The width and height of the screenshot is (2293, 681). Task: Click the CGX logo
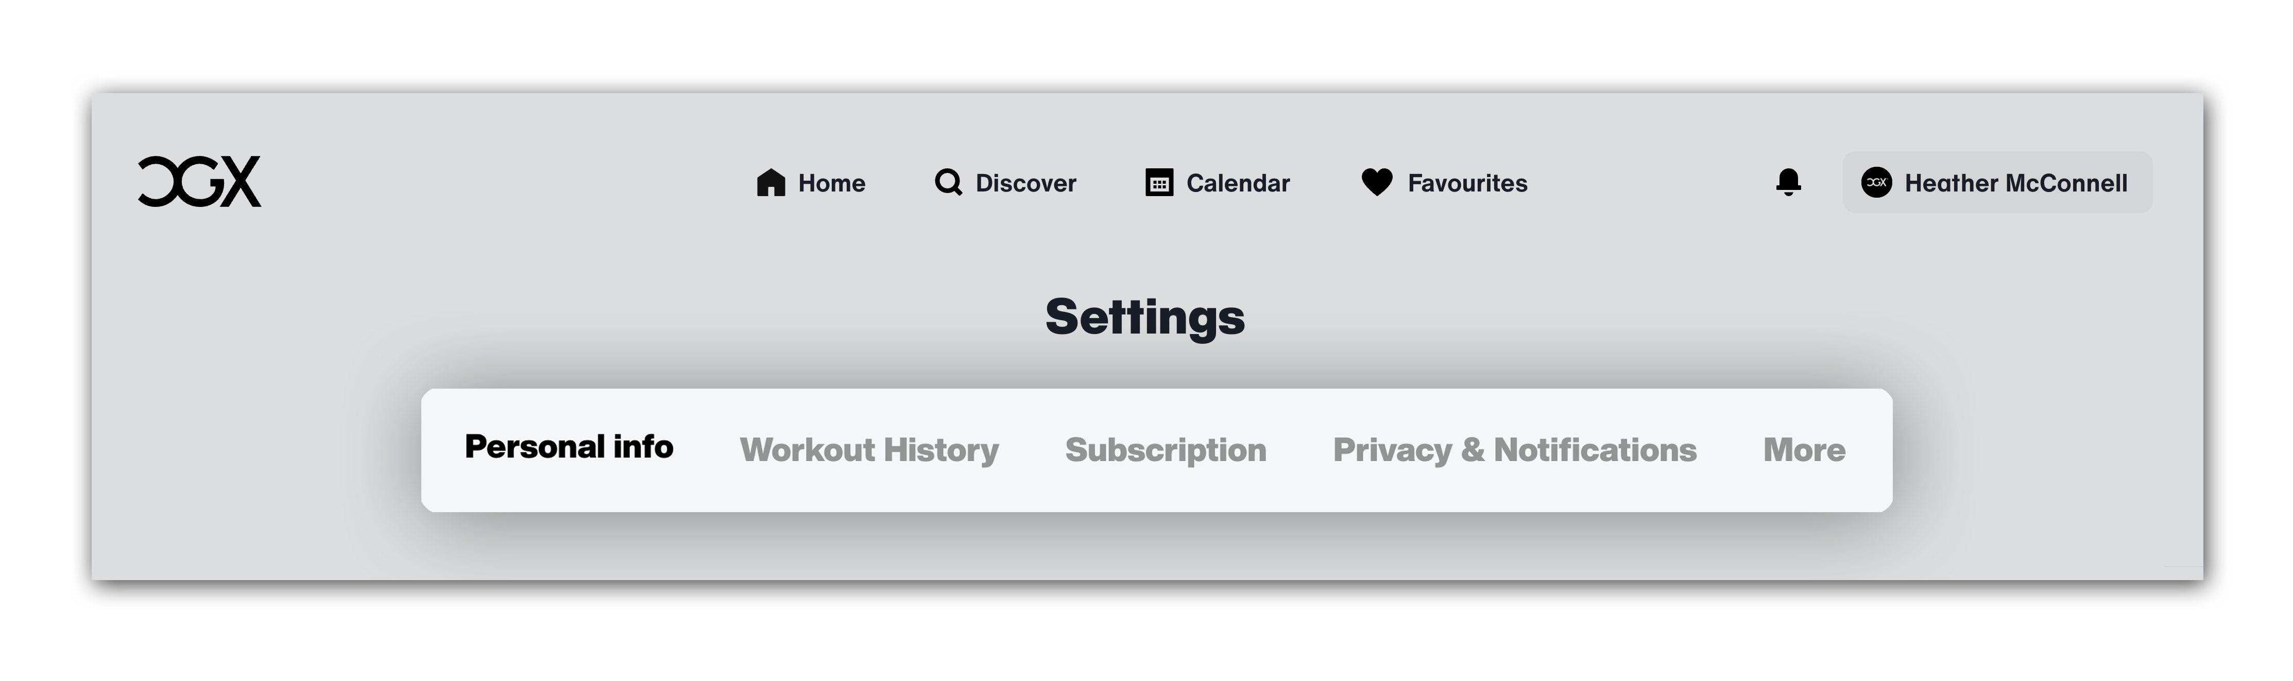click(x=199, y=181)
